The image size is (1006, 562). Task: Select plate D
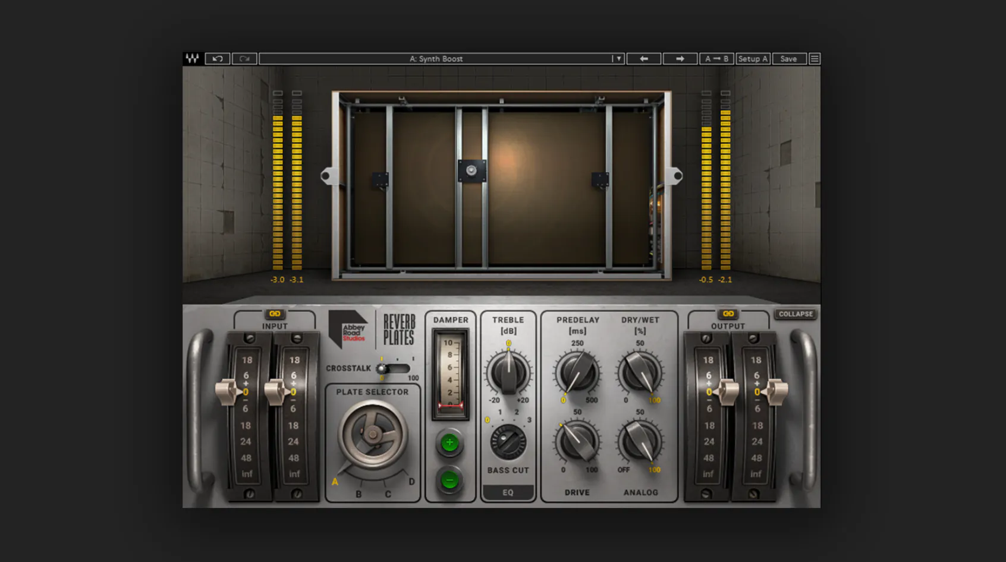click(x=411, y=481)
